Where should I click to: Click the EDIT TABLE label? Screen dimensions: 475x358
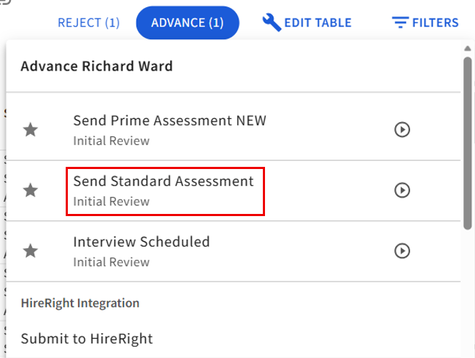tap(318, 23)
